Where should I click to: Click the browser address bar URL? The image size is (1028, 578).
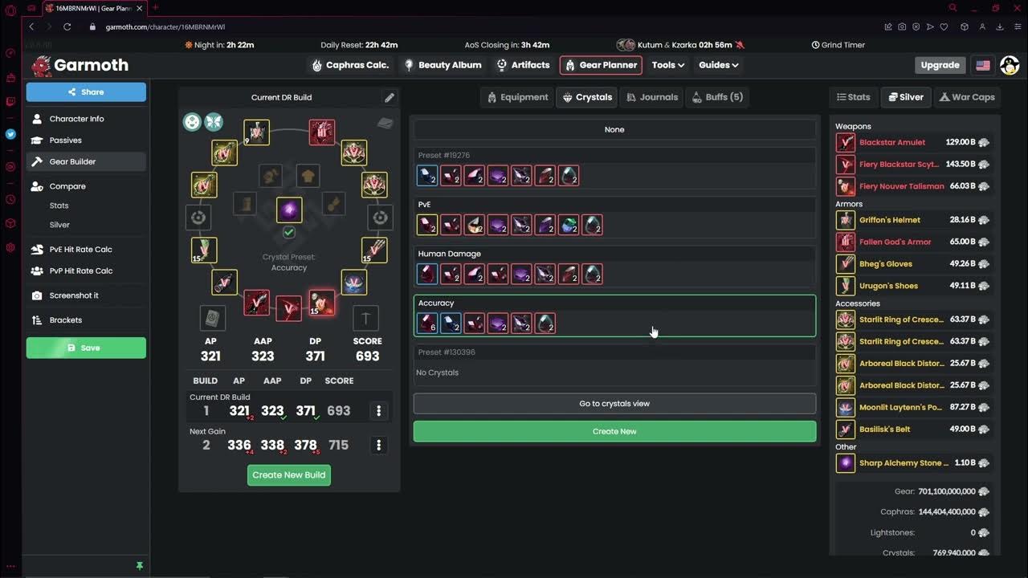click(x=165, y=26)
